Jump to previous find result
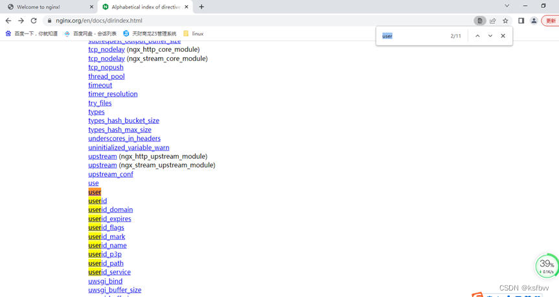Viewport: 559px width, 297px height. pos(477,36)
